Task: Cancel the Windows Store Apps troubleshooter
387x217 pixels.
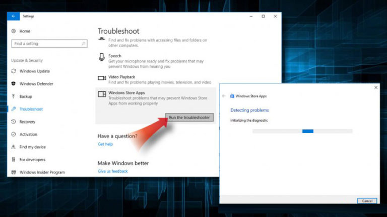Action: [367, 200]
